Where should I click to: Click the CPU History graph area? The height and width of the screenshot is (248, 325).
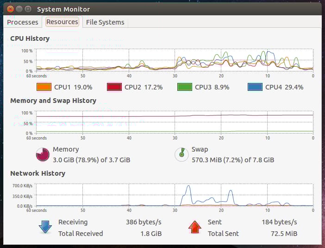[174, 60]
